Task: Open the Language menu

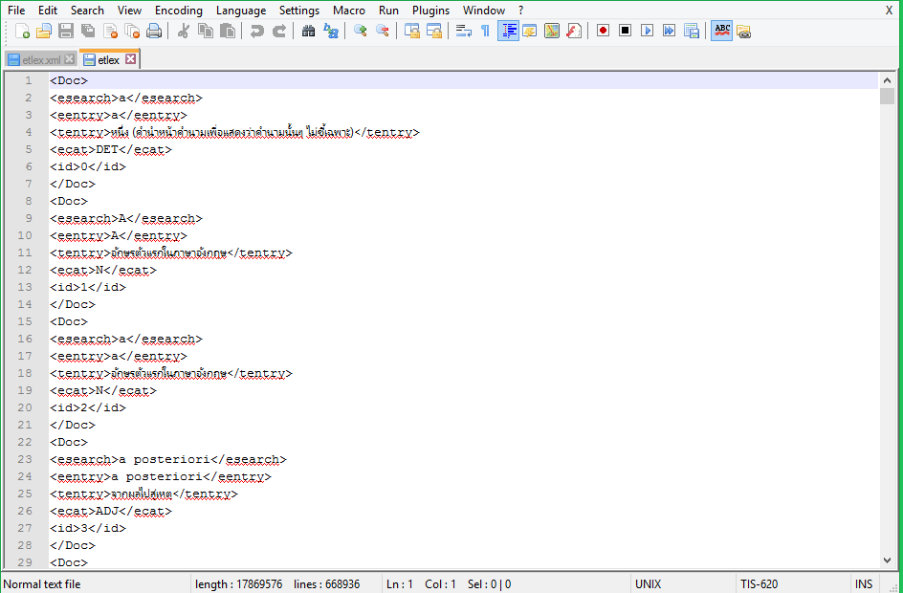Action: click(x=241, y=11)
